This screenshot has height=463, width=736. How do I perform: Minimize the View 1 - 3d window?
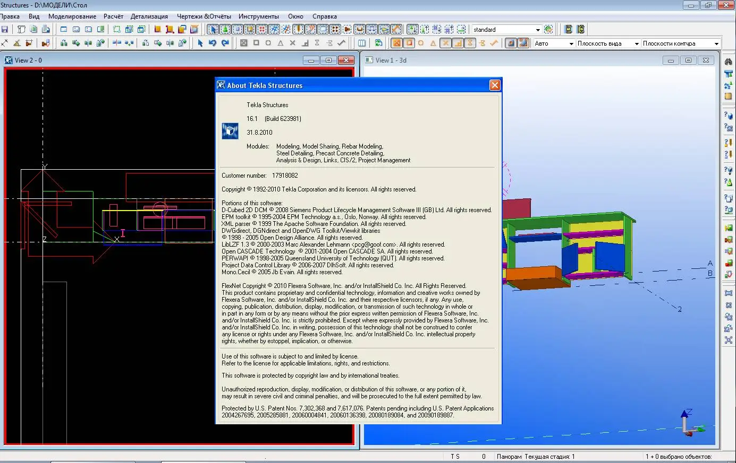point(671,60)
